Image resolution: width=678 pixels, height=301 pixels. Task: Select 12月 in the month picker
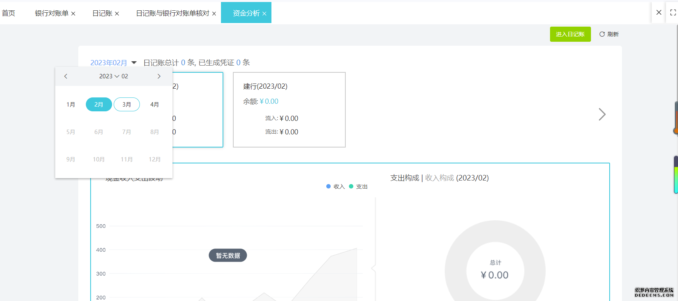point(155,159)
